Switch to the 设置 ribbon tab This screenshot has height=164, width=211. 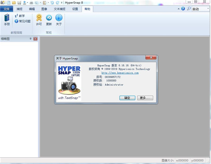coord(75,9)
